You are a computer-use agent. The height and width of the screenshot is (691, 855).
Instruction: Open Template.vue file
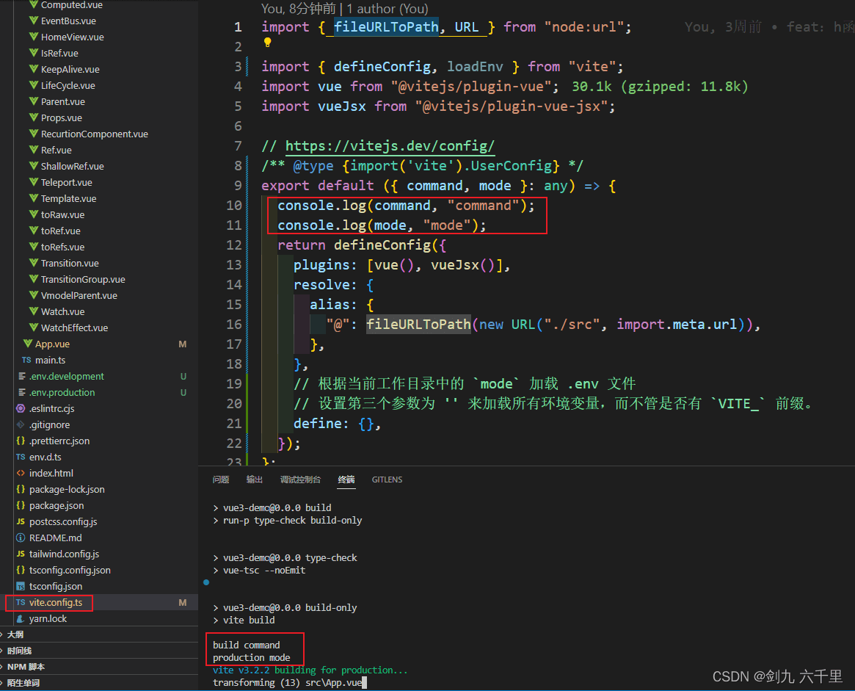point(69,198)
